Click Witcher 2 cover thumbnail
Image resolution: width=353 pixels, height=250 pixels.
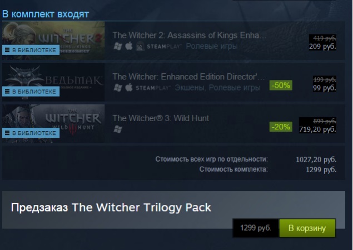pos(53,41)
